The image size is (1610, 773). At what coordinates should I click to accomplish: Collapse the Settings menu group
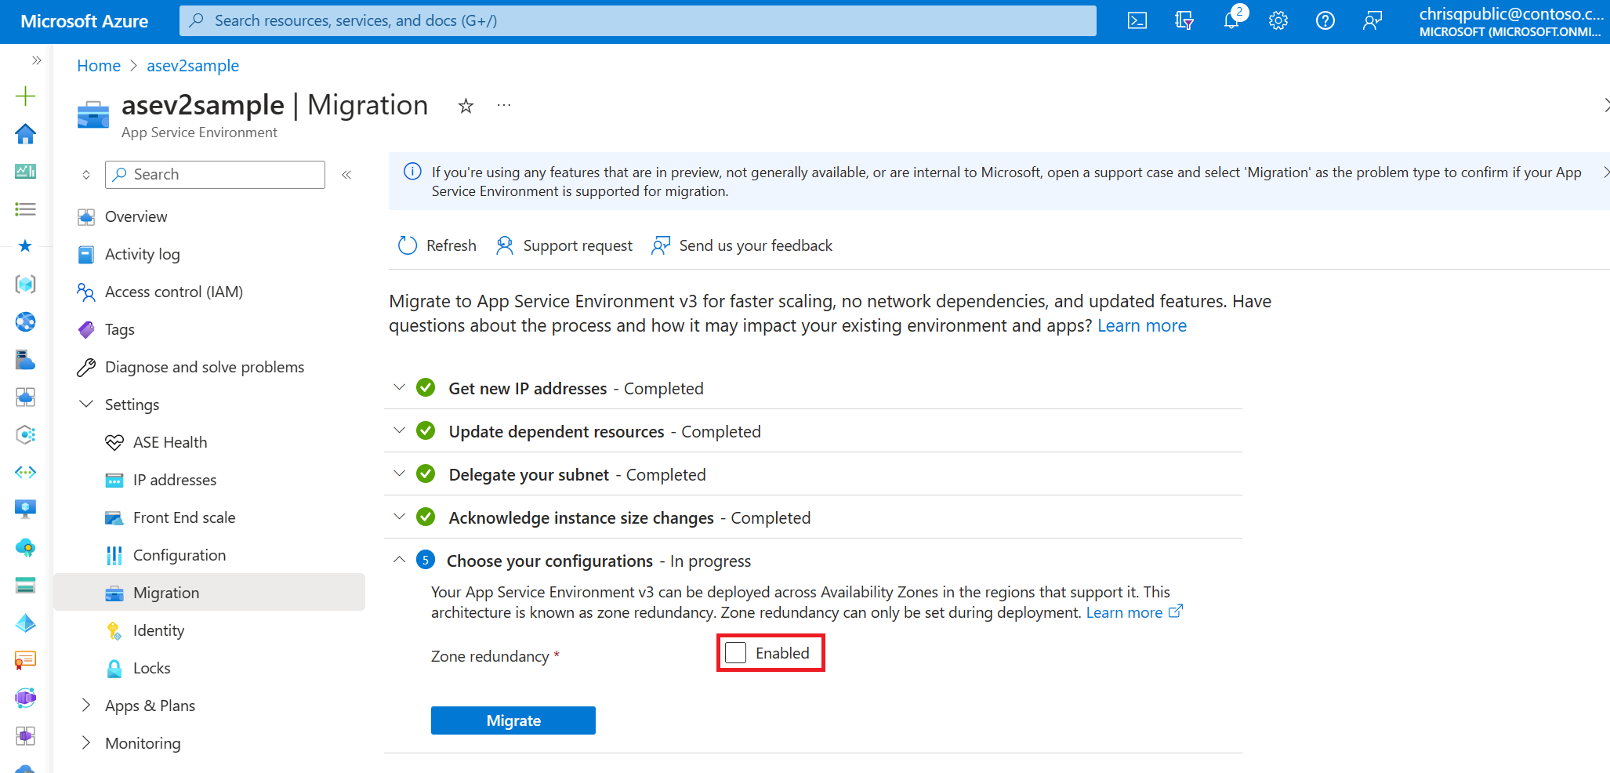(x=86, y=405)
